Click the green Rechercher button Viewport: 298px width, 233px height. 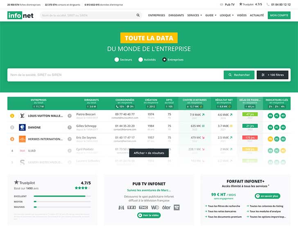(239, 75)
